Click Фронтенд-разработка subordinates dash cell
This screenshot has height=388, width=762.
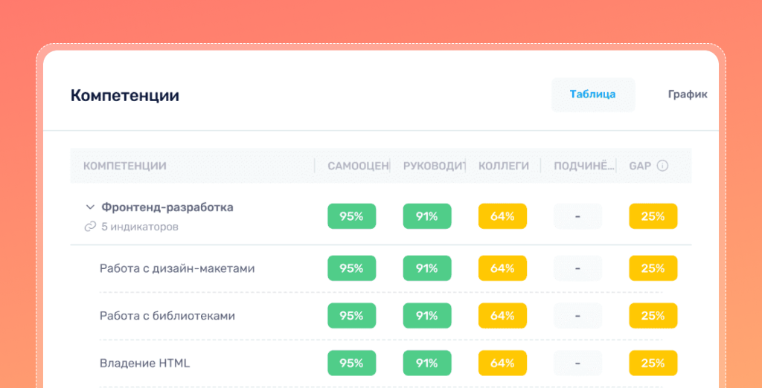coord(577,216)
